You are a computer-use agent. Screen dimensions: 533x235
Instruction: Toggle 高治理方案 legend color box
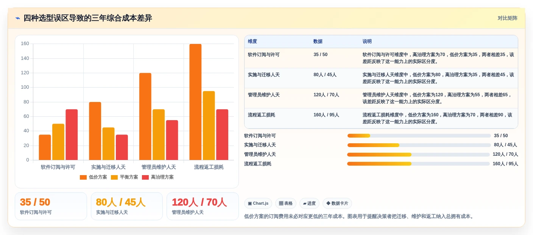tap(145, 177)
